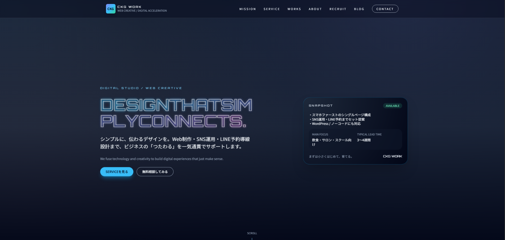Click the 無料相談してみる button
The height and width of the screenshot is (240, 505).
[x=155, y=171]
